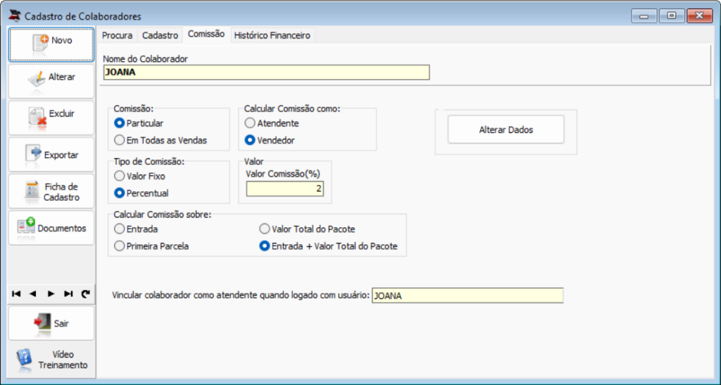
Task: Choose Vendedor for commission calculation
Action: [270, 140]
